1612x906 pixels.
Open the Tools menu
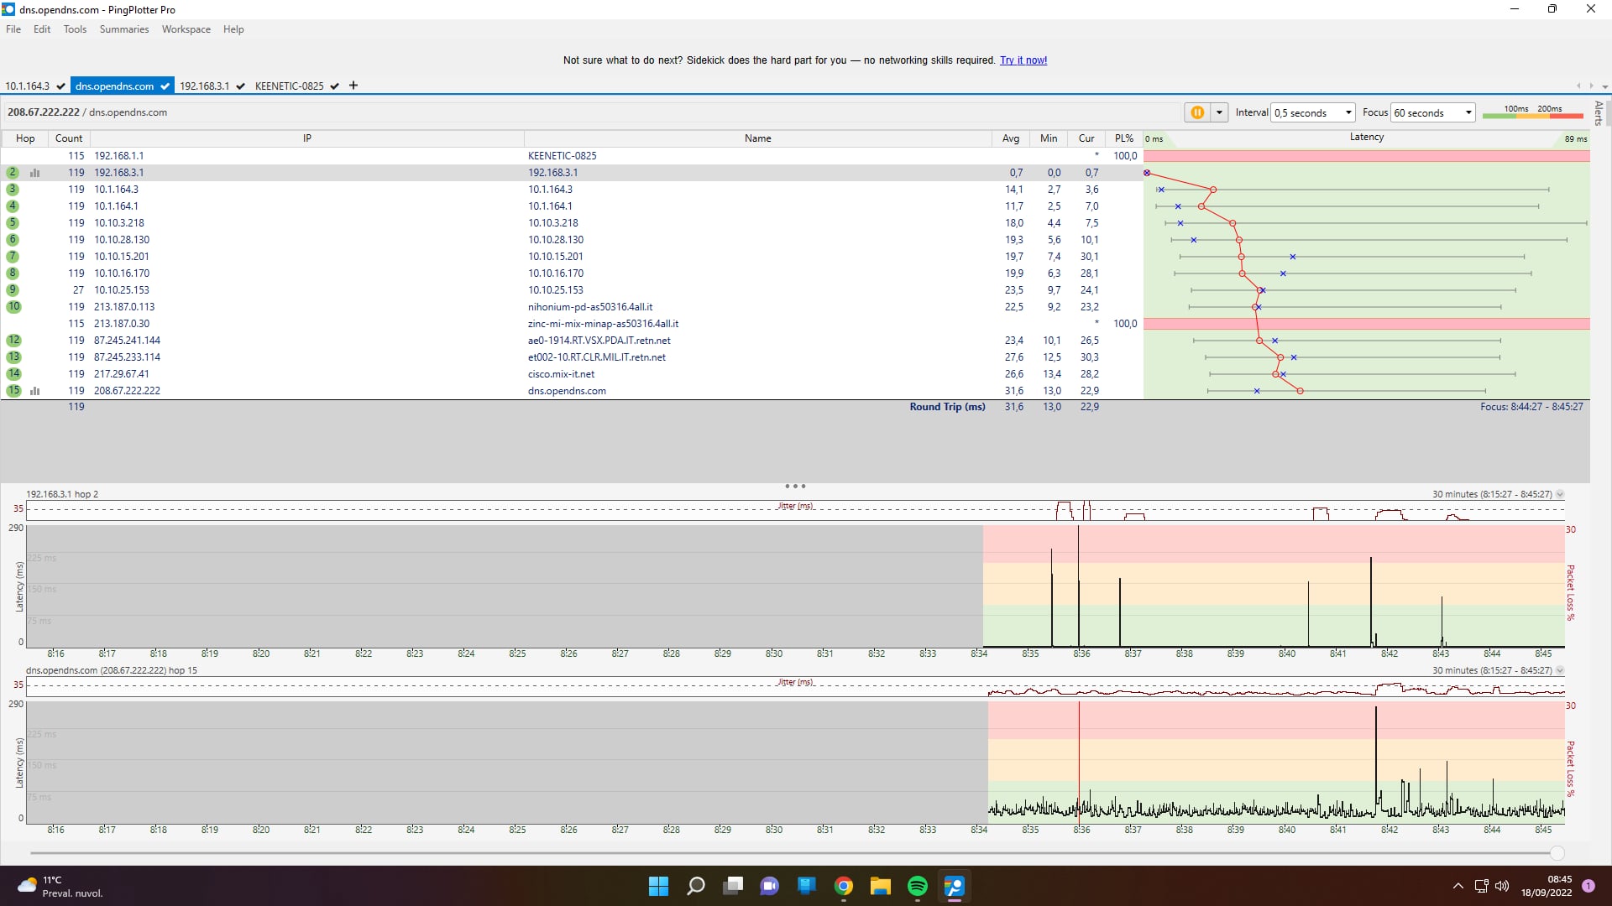(75, 29)
